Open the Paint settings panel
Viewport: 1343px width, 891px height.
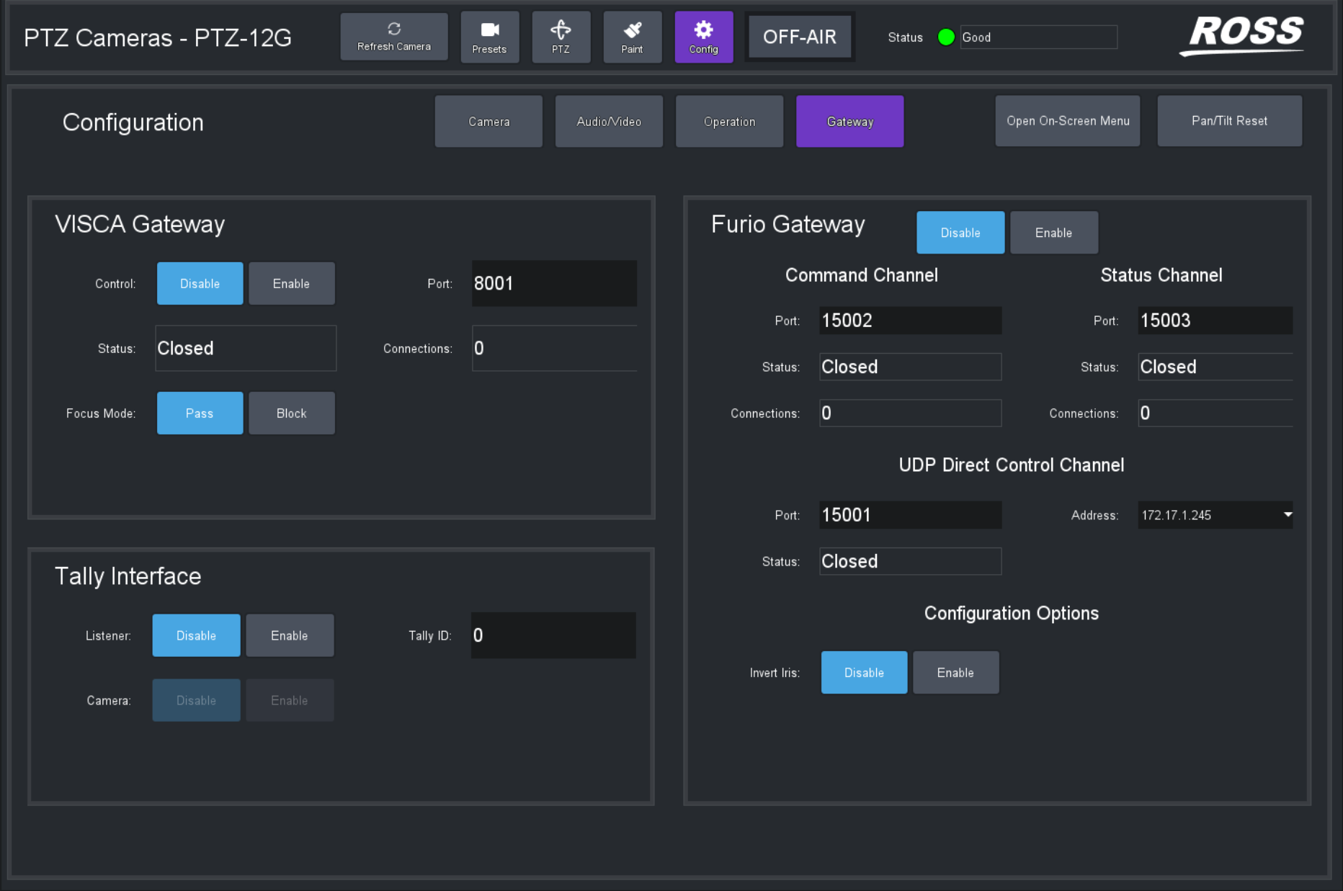[x=632, y=36]
